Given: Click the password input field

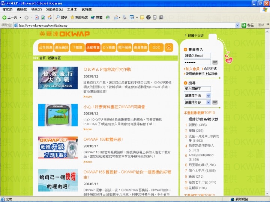Looking at the screenshot, I should point(197,62).
